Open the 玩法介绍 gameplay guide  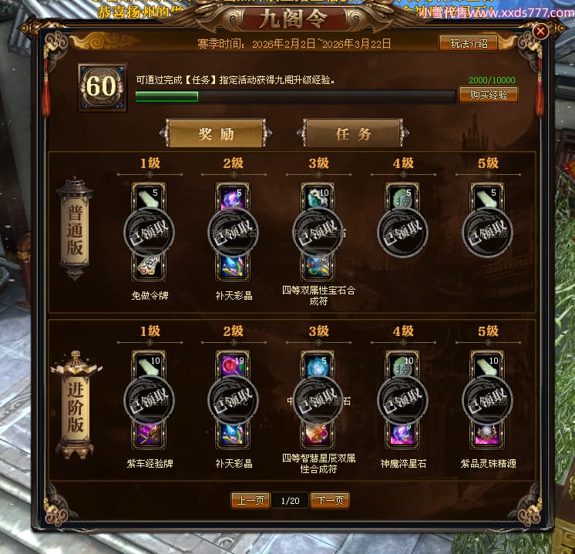(x=469, y=43)
